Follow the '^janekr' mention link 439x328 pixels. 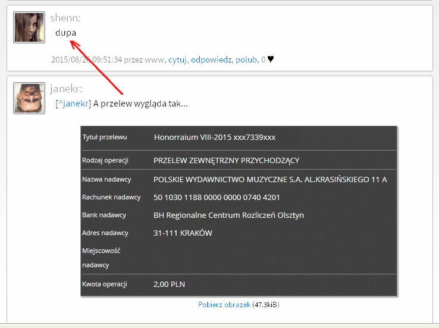click(x=73, y=104)
